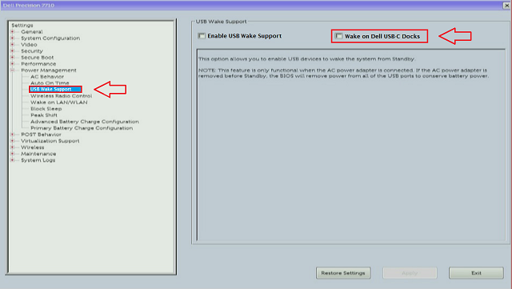Viewport: 512px width, 289px height.
Task: Select Maintenance label in the tree
Action: coord(38,154)
